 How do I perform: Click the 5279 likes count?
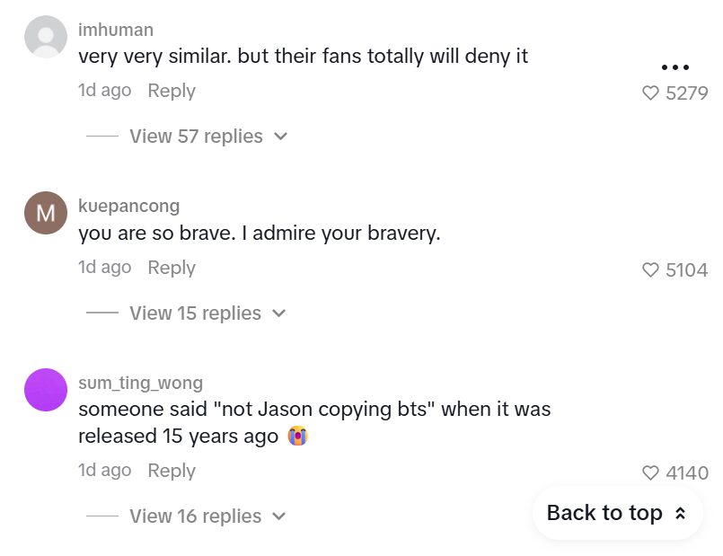687,93
